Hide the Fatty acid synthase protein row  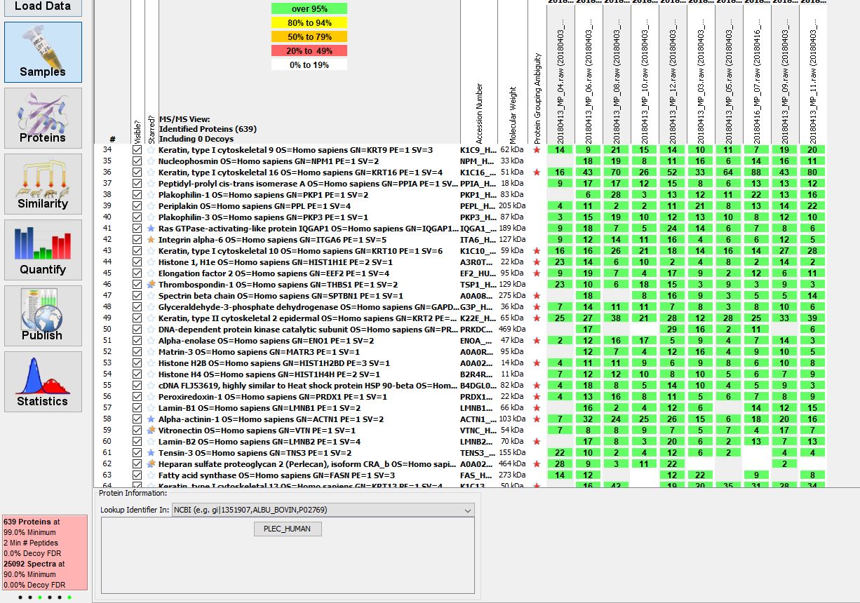137,475
